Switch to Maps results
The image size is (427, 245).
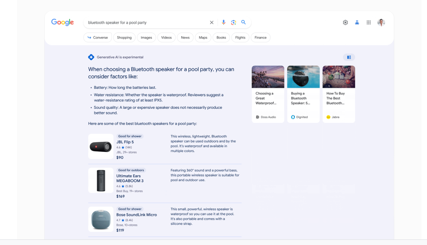pyautogui.click(x=203, y=37)
